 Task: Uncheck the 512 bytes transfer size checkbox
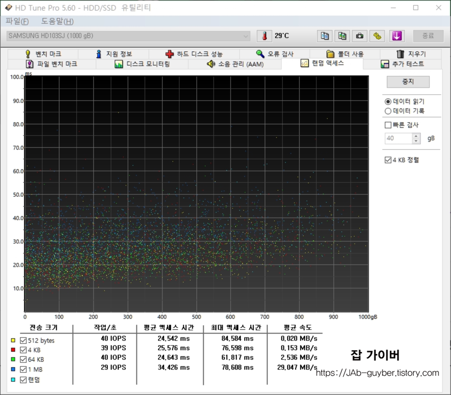23,341
